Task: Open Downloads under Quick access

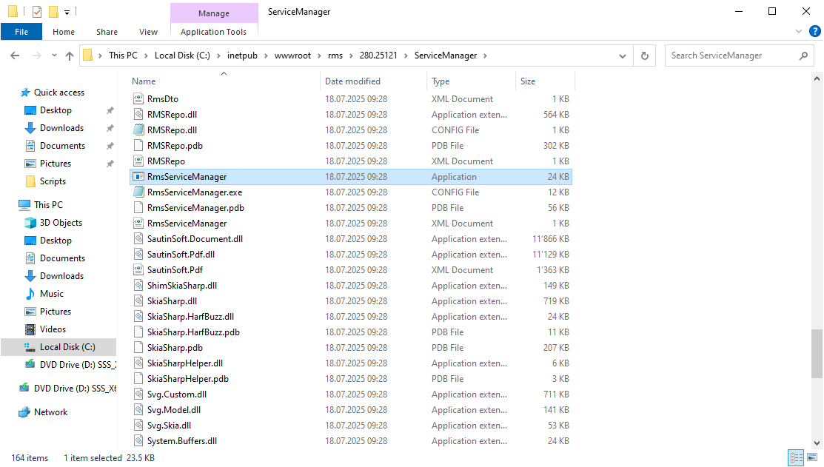Action: tap(61, 128)
